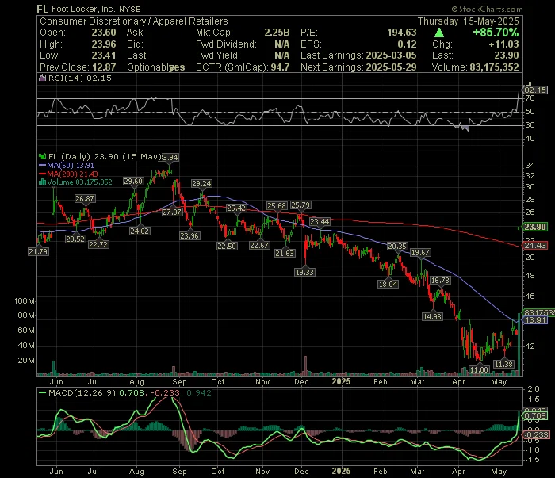Image resolution: width=555 pixels, height=478 pixels.
Task: Click Consumer Discretionary / Apparel Retailers sector text
Action: point(134,21)
